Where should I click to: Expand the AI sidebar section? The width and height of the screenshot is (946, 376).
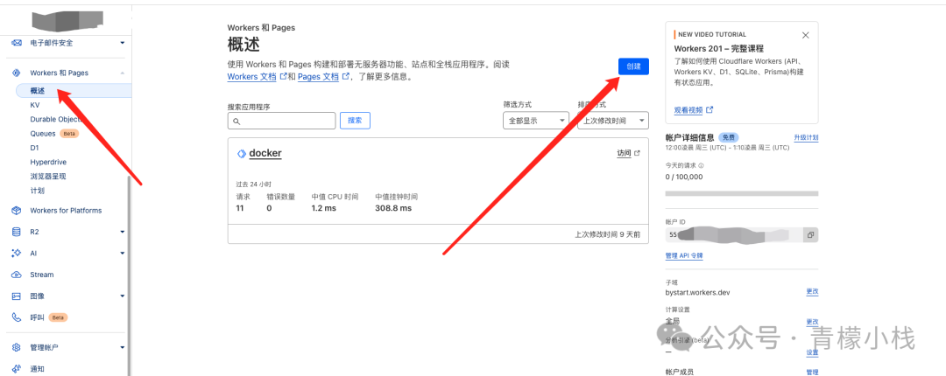pyautogui.click(x=123, y=254)
